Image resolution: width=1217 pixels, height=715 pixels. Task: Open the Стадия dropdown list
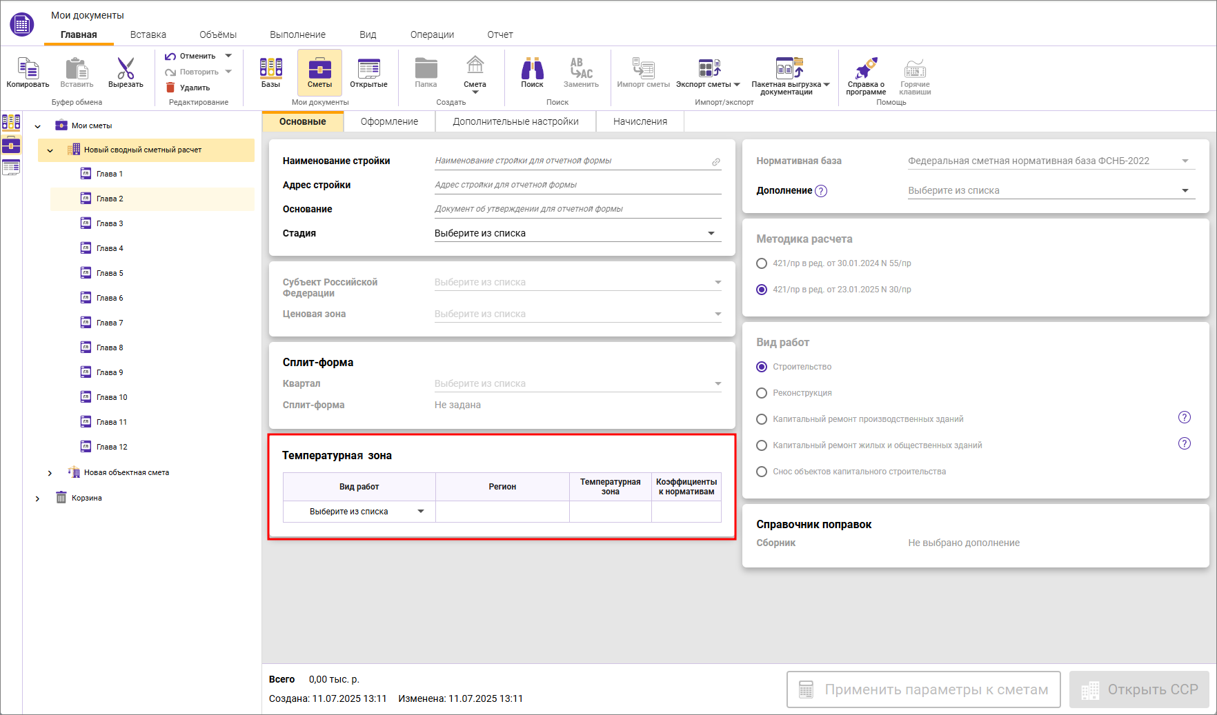click(x=577, y=234)
